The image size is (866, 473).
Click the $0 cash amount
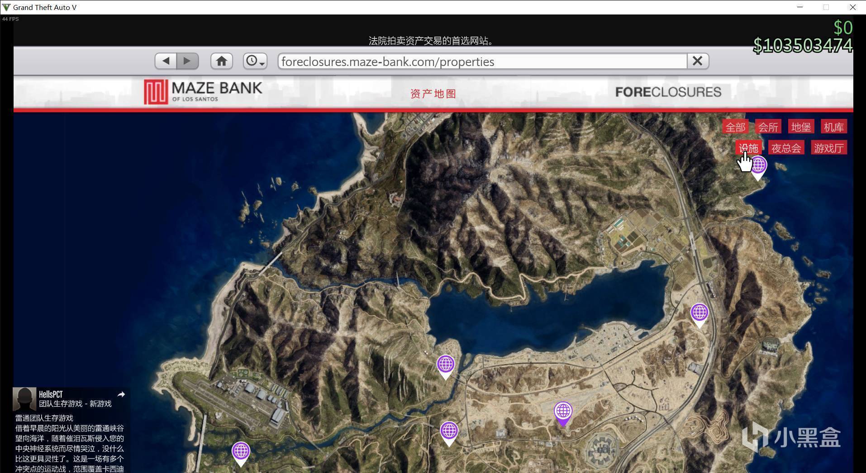coord(843,28)
